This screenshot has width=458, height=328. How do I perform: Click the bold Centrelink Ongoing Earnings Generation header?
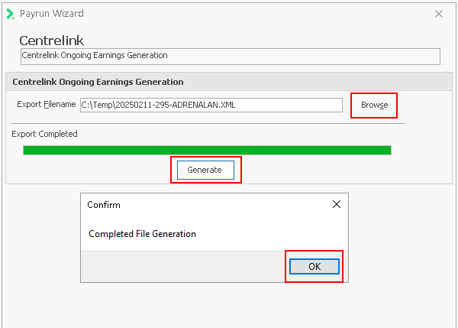[x=97, y=82]
